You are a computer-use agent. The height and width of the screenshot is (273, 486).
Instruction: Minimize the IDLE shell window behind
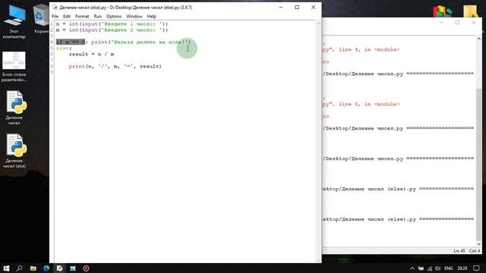coord(441,23)
